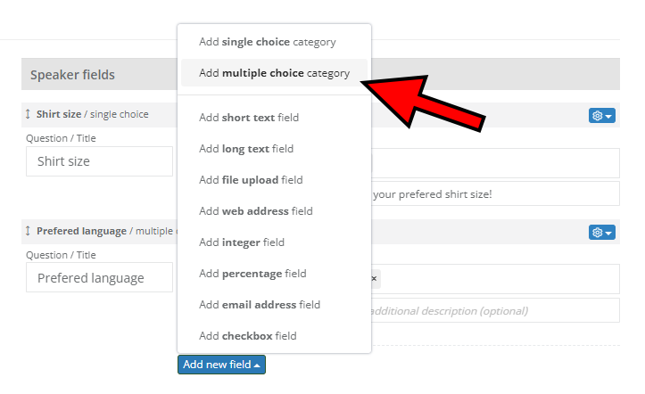Open the Shirt size gear settings dropdown
Viewport: 645px width, 394px height.
click(x=601, y=116)
